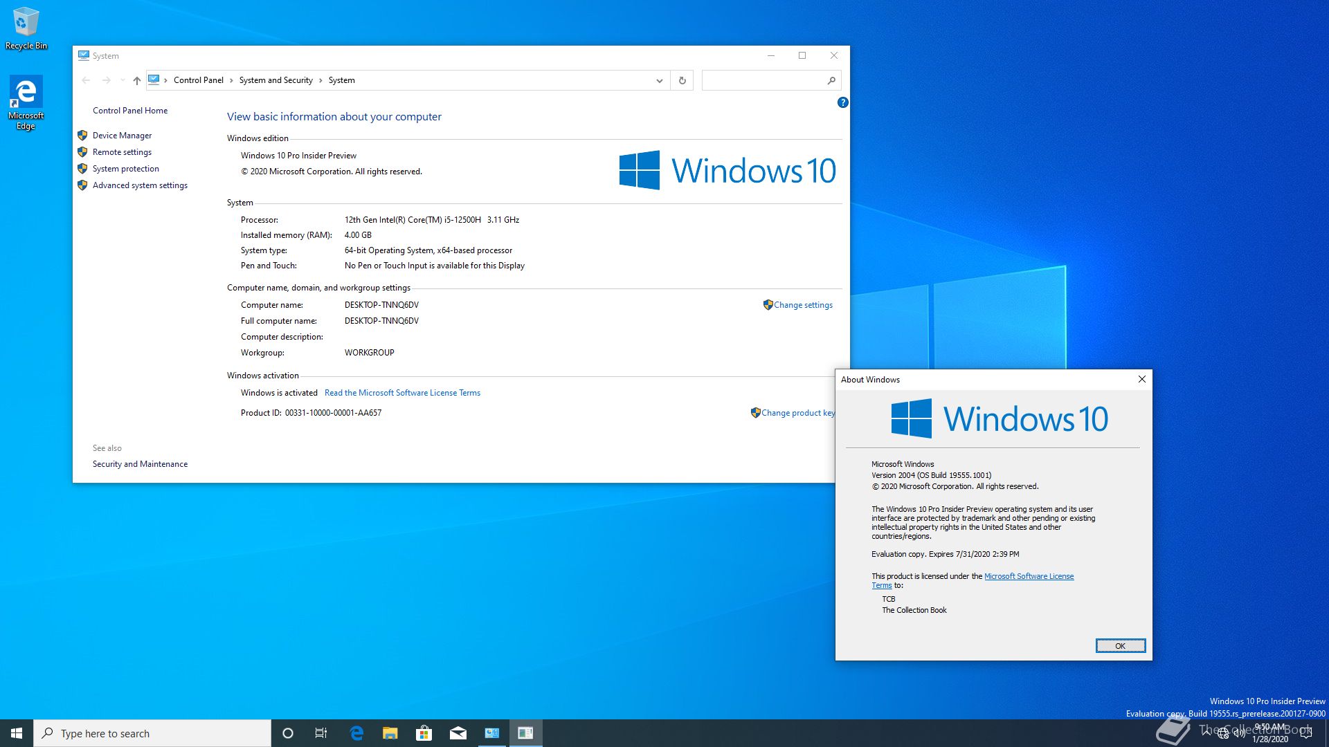The image size is (1329, 747).
Task: Expand the address bar history dropdown
Action: point(659,80)
